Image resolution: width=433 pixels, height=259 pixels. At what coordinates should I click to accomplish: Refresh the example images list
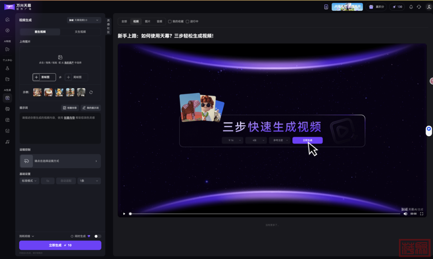pyautogui.click(x=91, y=92)
